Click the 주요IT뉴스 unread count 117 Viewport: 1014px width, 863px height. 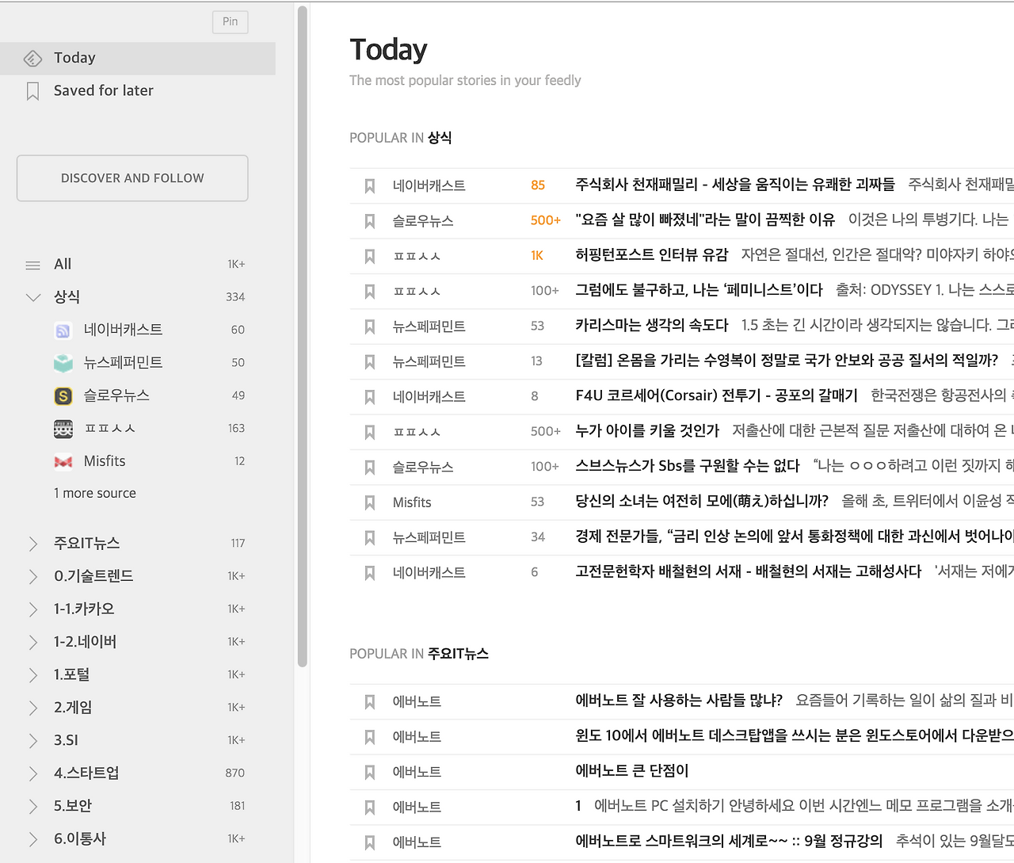(238, 544)
